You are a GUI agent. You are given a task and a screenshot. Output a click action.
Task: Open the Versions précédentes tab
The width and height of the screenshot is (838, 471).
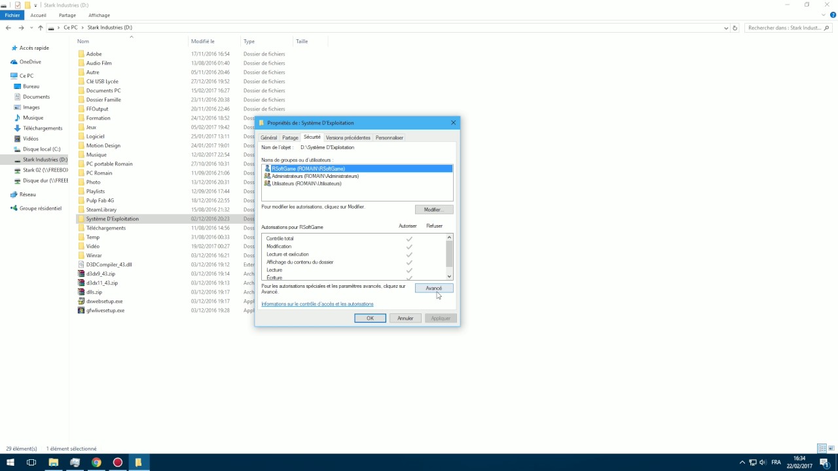pyautogui.click(x=348, y=138)
